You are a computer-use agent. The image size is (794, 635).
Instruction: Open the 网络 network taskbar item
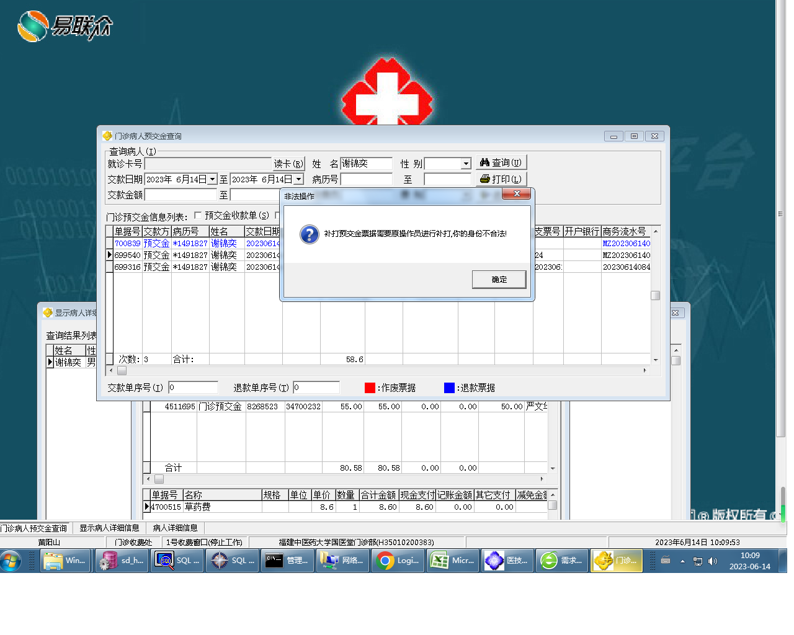point(343,561)
